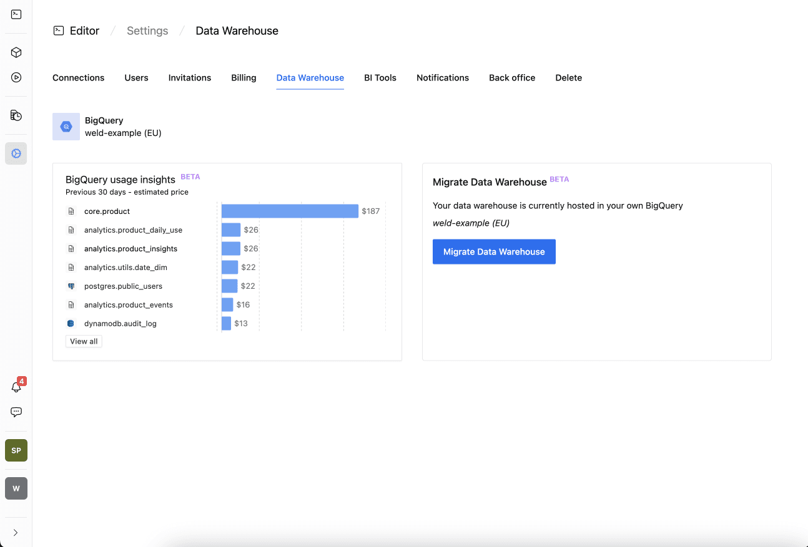Screen dimensions: 808x547
Task: Open the BI Tools tab
Action: click(x=380, y=78)
